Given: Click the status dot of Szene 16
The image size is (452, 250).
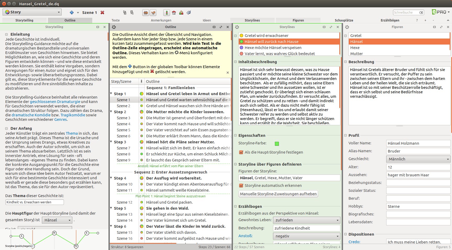Looking at the screenshot, I should (141, 238).
